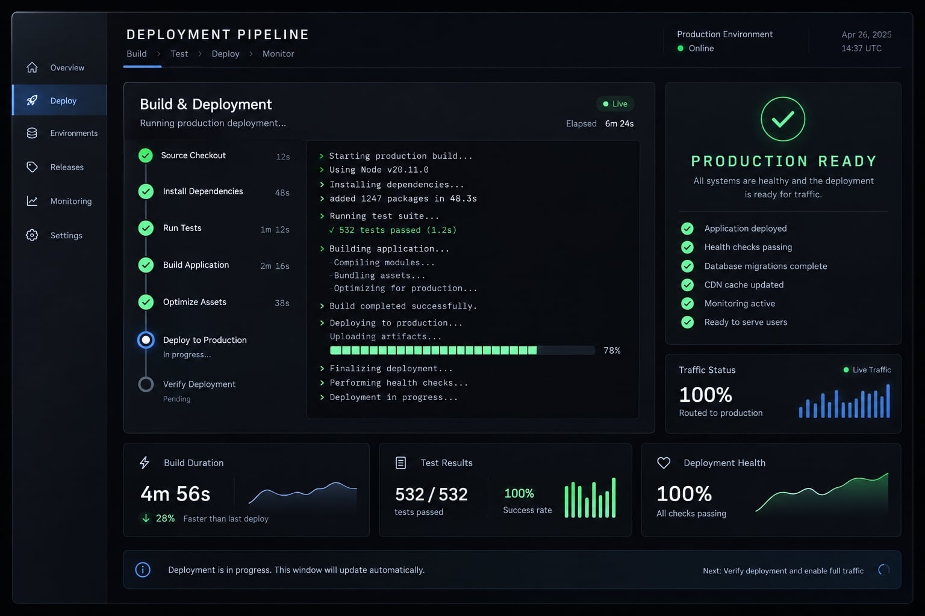Select the Deploy to Production step indicator
Viewport: 925px width, 616px height.
point(146,340)
